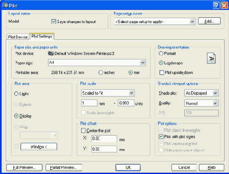Click the plot scale units input field

pos(126,103)
